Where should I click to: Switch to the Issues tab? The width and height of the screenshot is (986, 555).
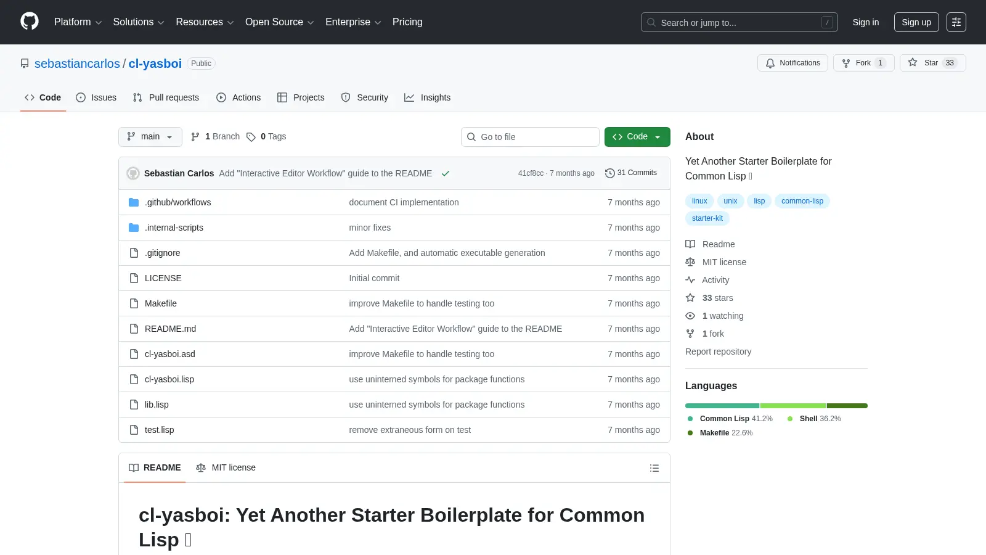96,97
